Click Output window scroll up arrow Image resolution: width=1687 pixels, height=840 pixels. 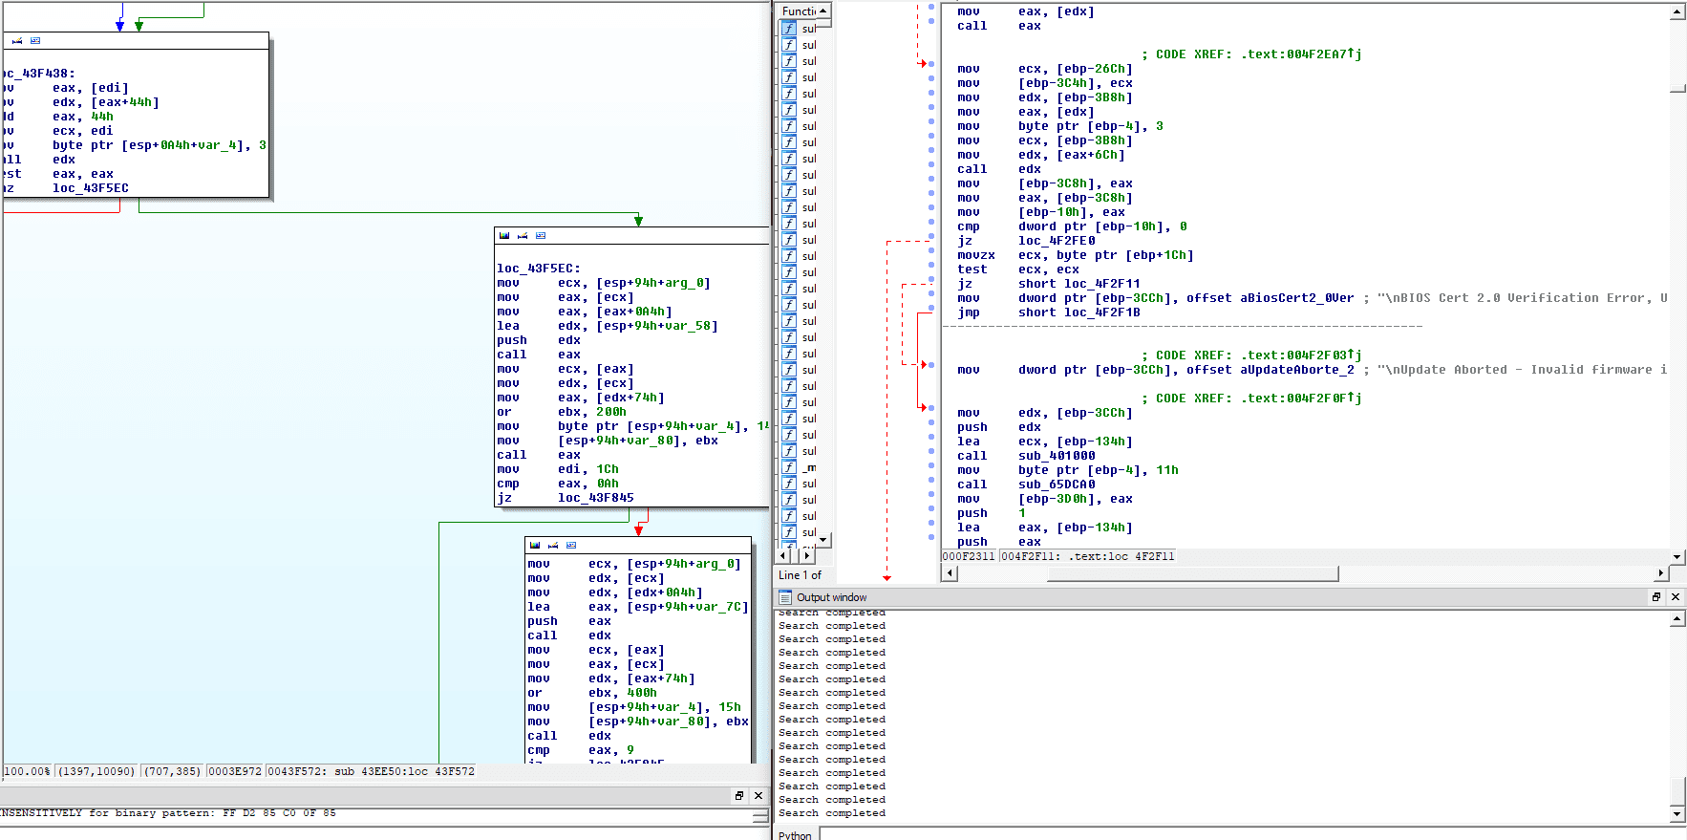pyautogui.click(x=1677, y=619)
